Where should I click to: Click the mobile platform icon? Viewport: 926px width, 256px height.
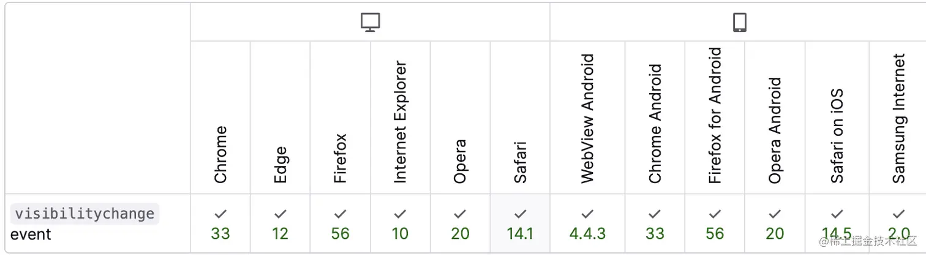740,23
